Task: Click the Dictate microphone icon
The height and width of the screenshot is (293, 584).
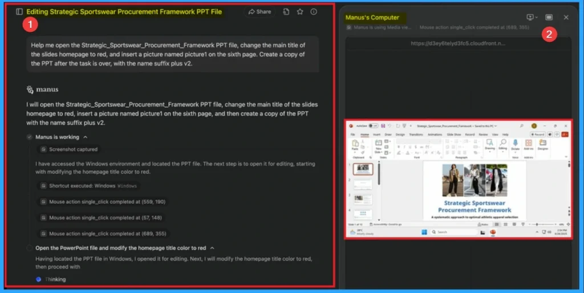Action: coord(515,143)
